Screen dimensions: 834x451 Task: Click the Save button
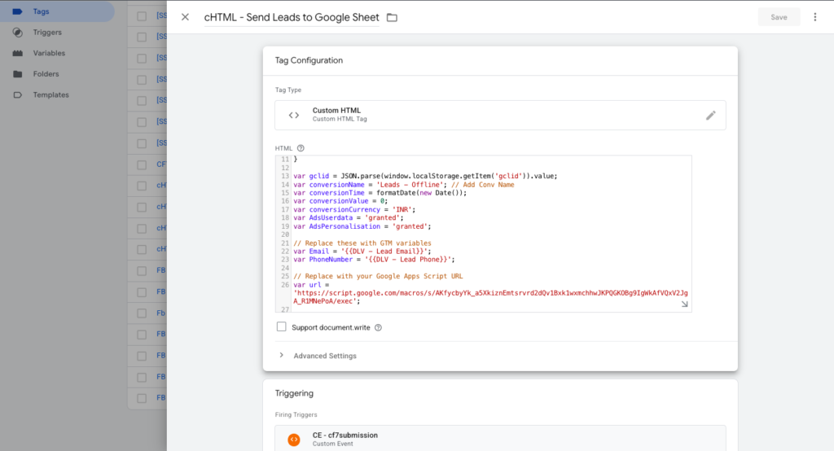(779, 17)
